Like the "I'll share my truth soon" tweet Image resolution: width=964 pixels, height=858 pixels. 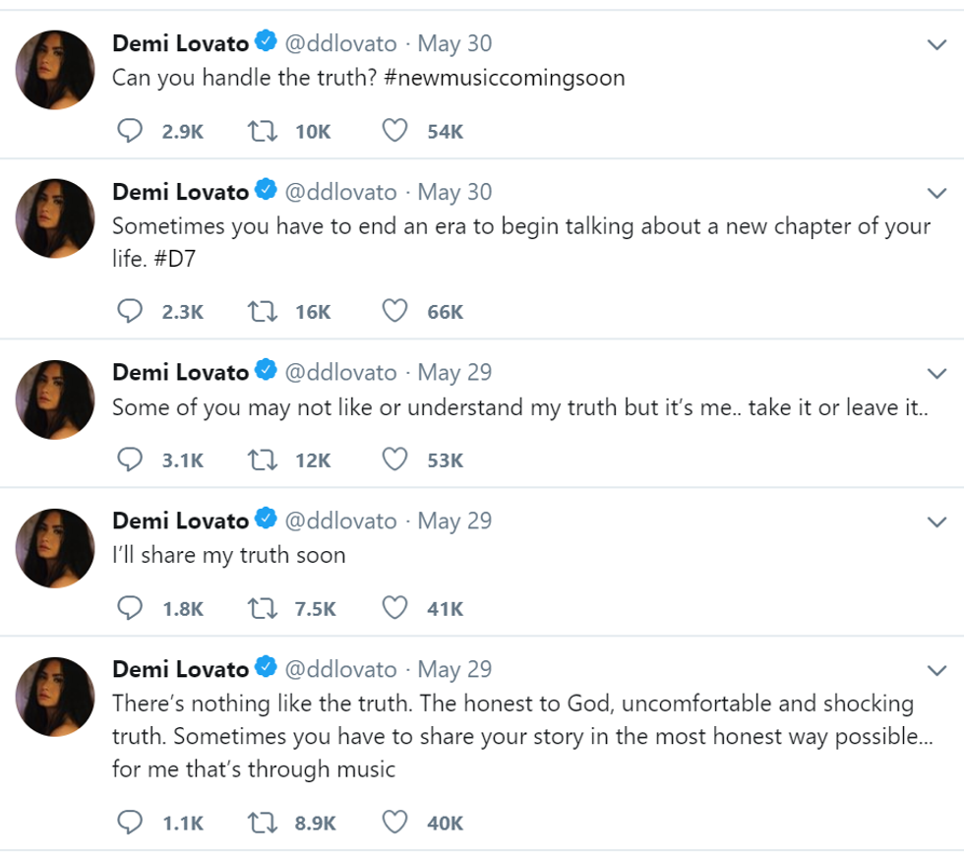394,608
